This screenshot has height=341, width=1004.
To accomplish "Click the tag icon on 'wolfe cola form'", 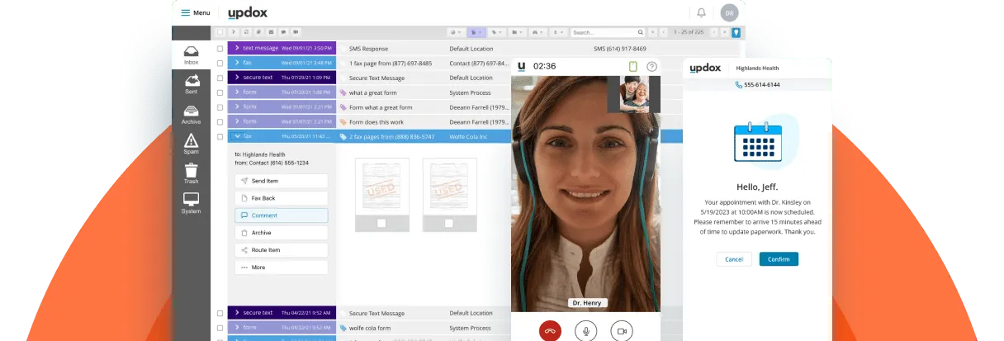I will pos(343,329).
